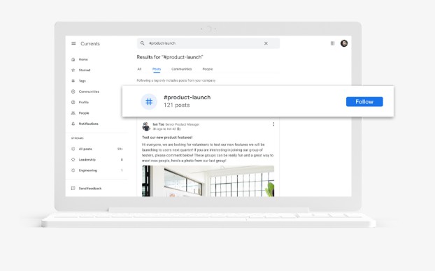Switch to the All results tab
The height and width of the screenshot is (271, 435).
pyautogui.click(x=139, y=69)
